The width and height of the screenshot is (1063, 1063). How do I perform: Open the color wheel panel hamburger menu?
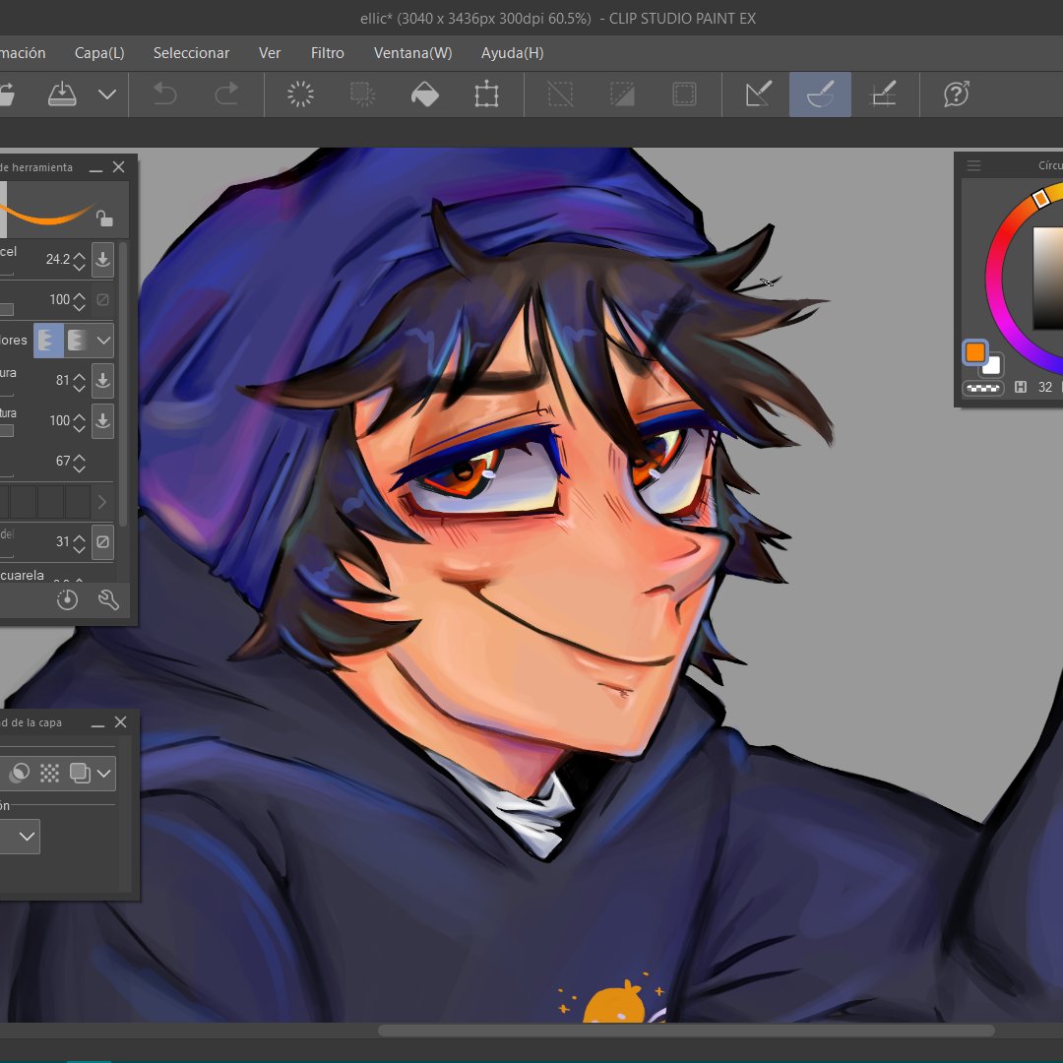pos(974,165)
